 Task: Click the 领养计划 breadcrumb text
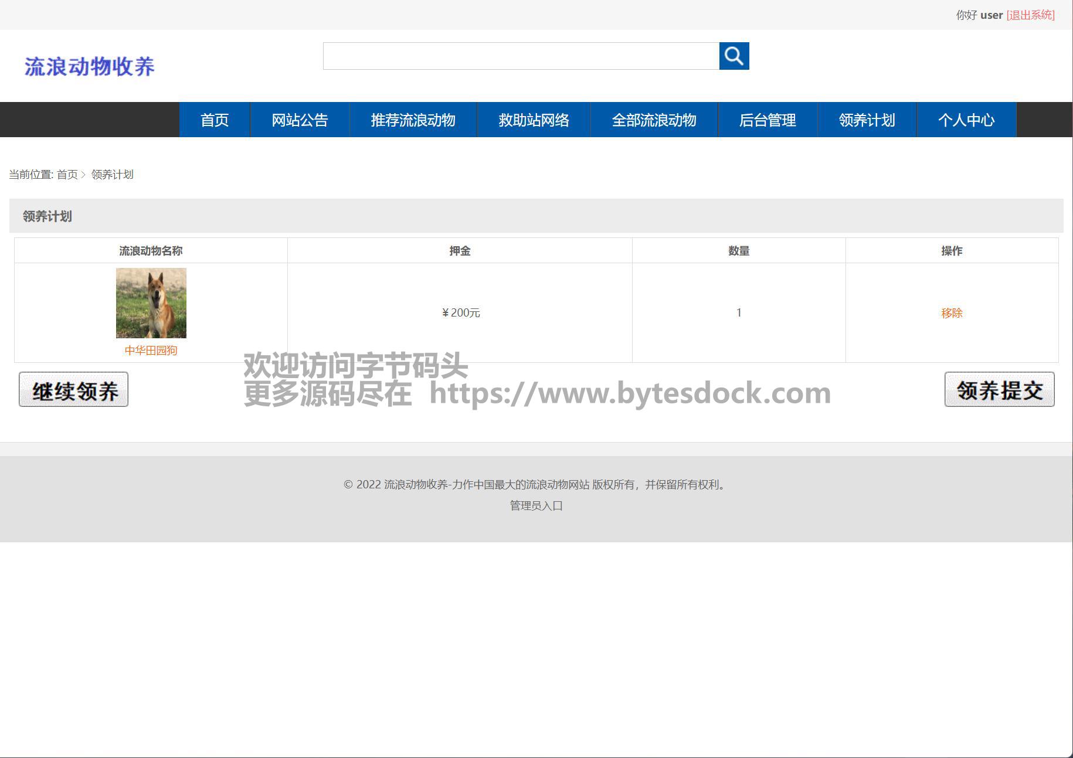tap(113, 175)
